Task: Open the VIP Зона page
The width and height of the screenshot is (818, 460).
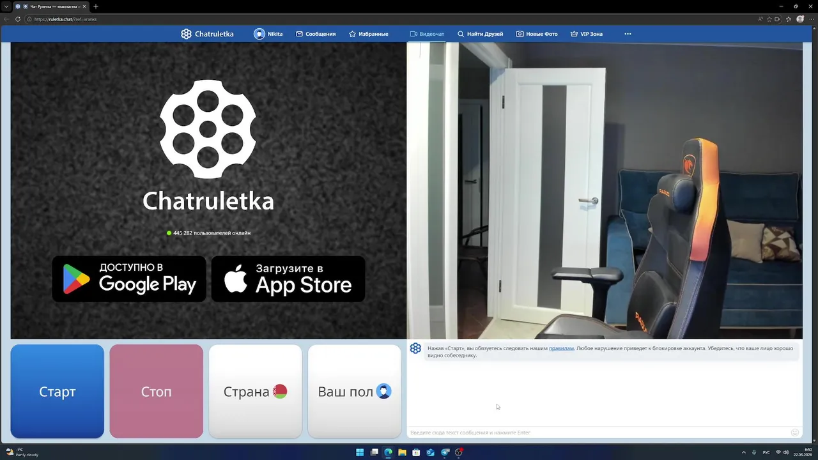Action: click(x=587, y=34)
